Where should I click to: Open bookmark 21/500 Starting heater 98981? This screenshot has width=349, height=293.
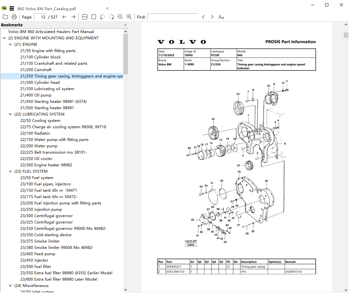click(47, 108)
